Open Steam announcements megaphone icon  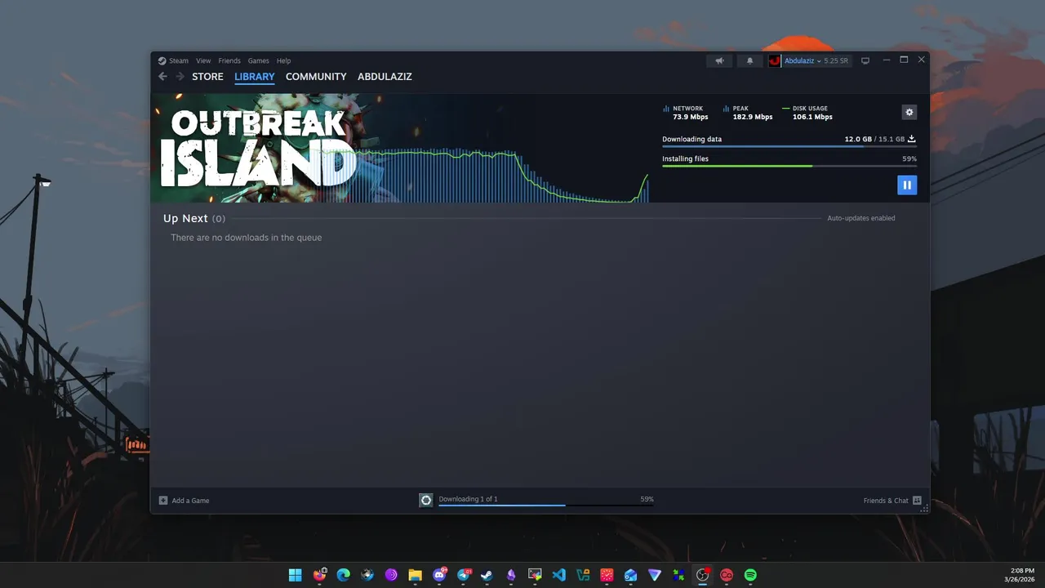[x=719, y=60]
